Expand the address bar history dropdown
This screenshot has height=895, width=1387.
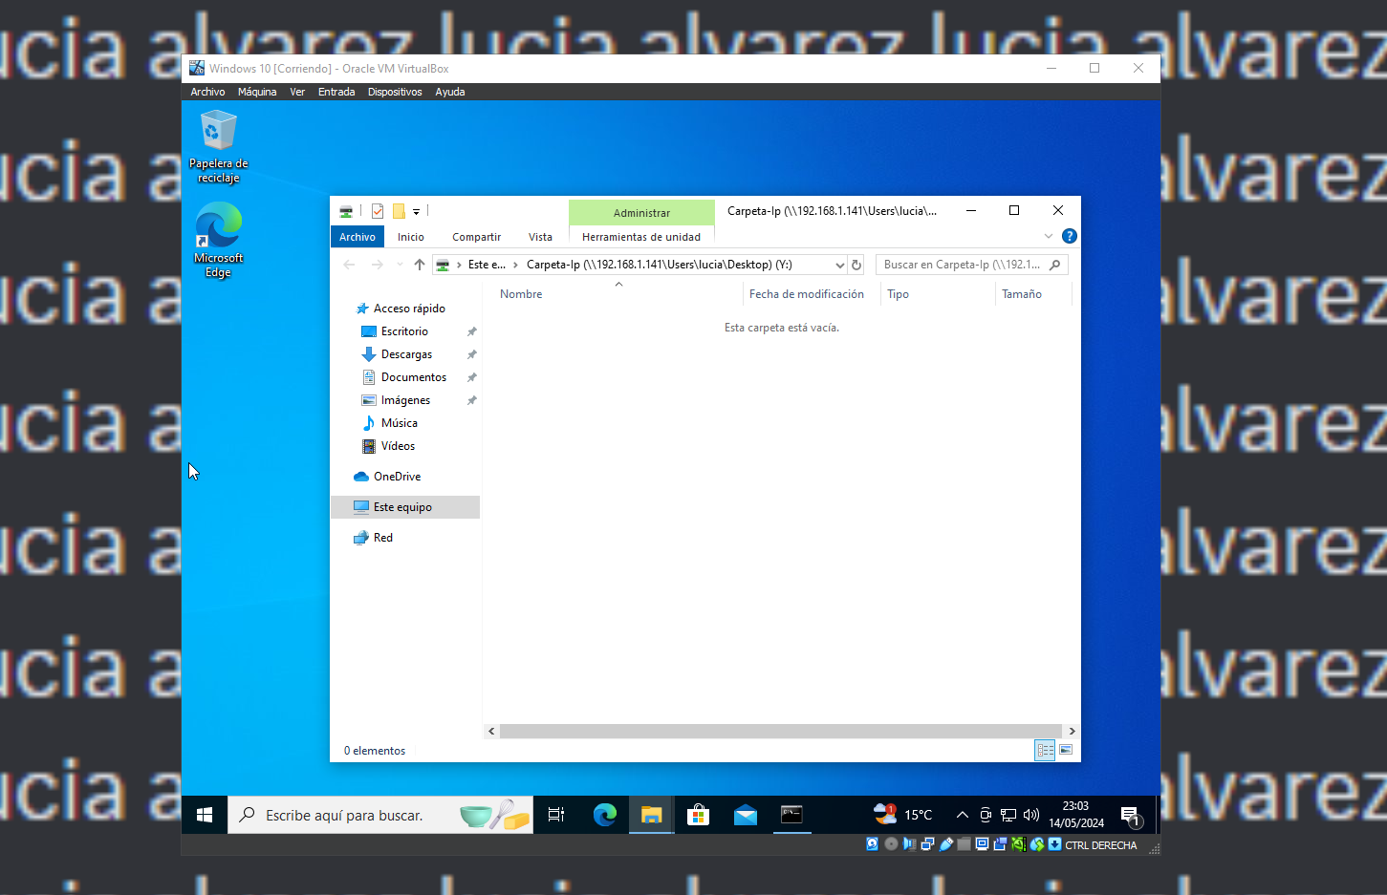pyautogui.click(x=839, y=265)
